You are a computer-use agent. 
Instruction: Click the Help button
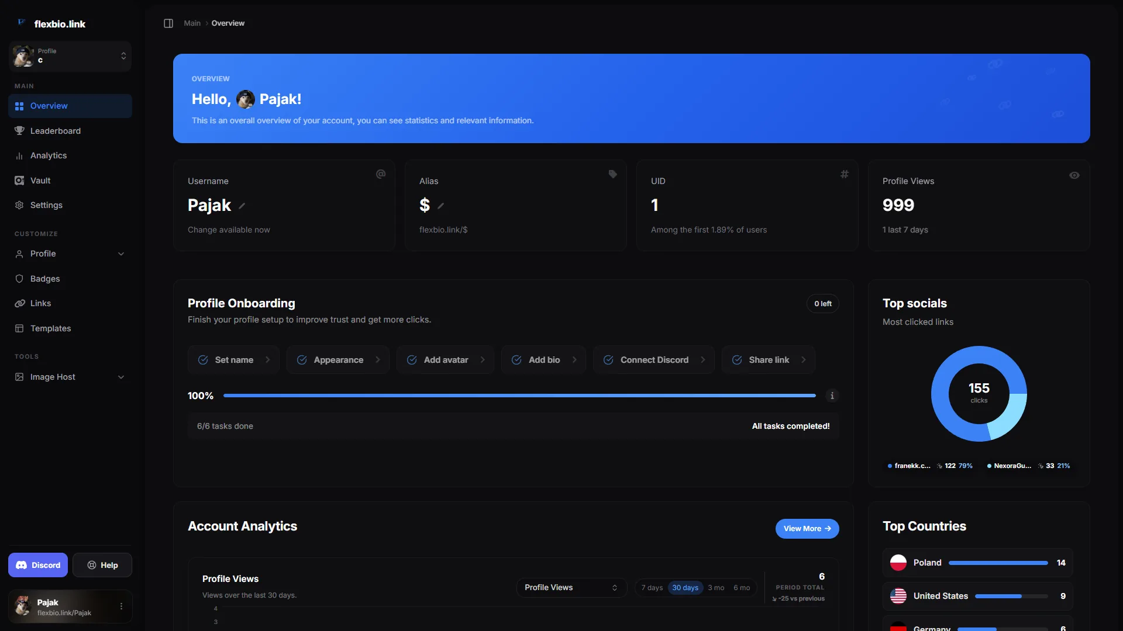102,566
